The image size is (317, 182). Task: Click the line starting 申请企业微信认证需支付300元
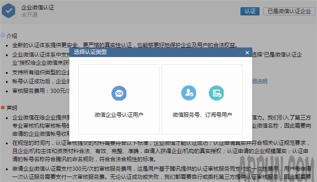pyautogui.click(x=162, y=172)
